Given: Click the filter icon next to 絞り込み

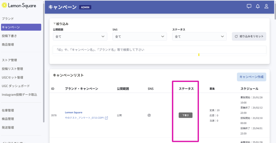Looking at the screenshot, I should click(x=54, y=24).
